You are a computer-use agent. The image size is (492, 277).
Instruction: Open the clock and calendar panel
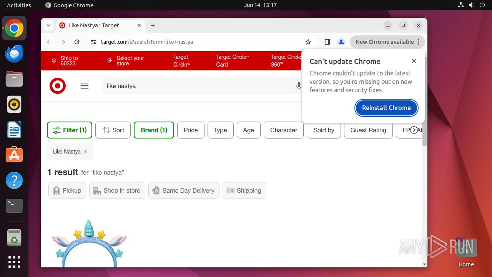tap(260, 5)
